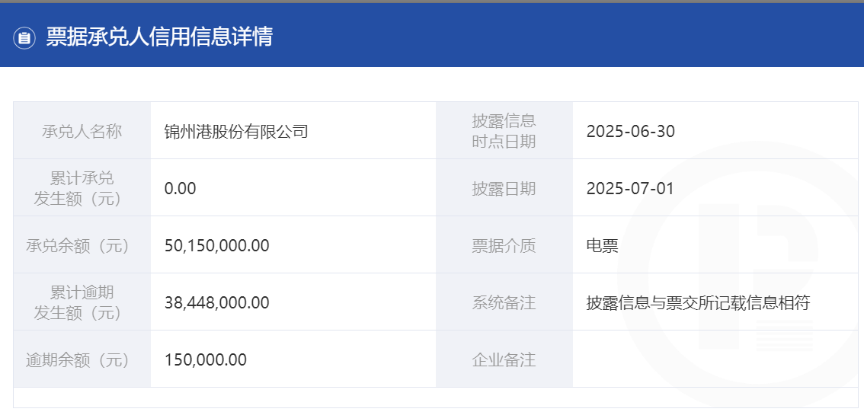Click the 逾期余额 value 150,000.00
Screen dimensions: 864x412
tap(206, 359)
